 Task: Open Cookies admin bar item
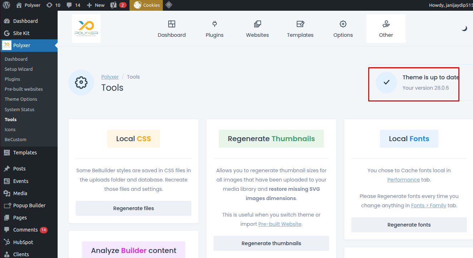click(146, 5)
